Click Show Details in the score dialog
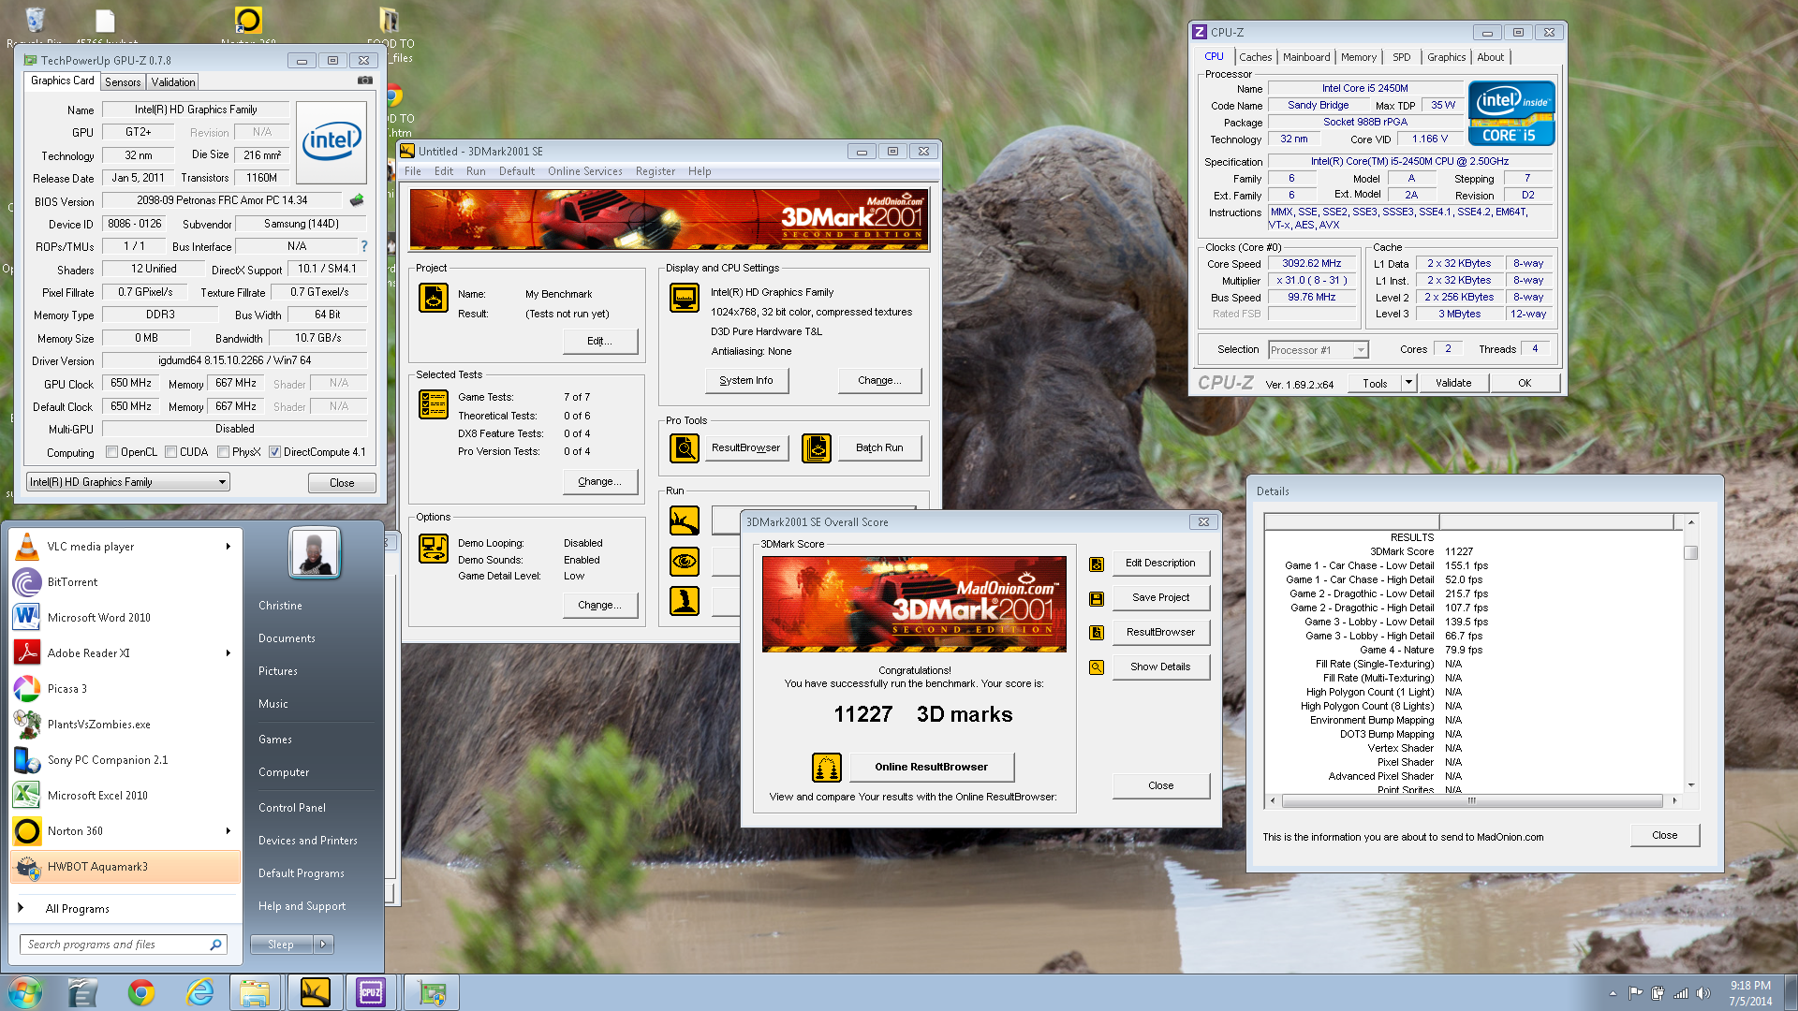1798x1011 pixels. [1160, 667]
